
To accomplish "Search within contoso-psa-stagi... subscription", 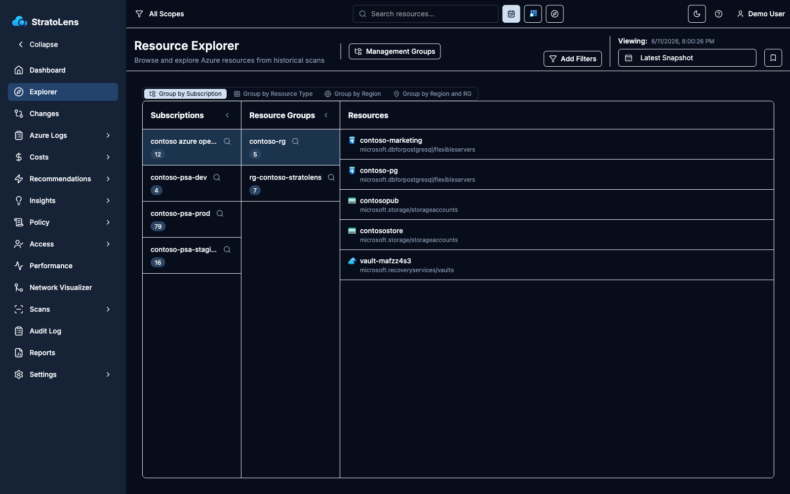I will (x=227, y=249).
